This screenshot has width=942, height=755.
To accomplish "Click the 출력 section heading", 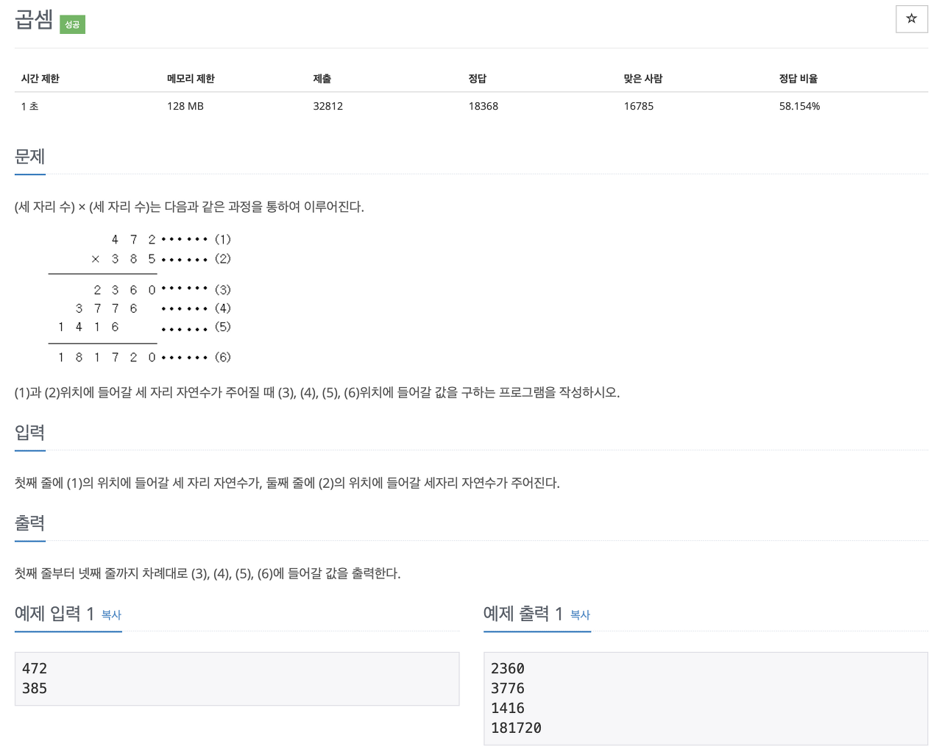I will tap(29, 523).
